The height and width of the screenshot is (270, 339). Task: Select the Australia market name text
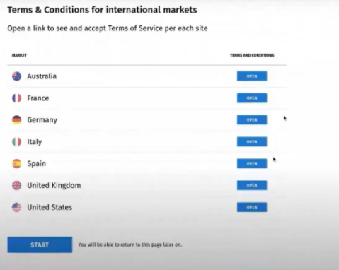tap(42, 76)
